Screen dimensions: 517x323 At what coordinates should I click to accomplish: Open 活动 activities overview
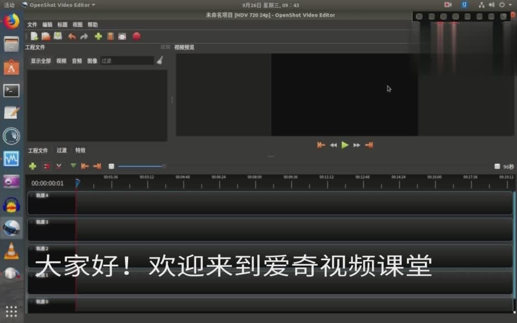click(9, 5)
